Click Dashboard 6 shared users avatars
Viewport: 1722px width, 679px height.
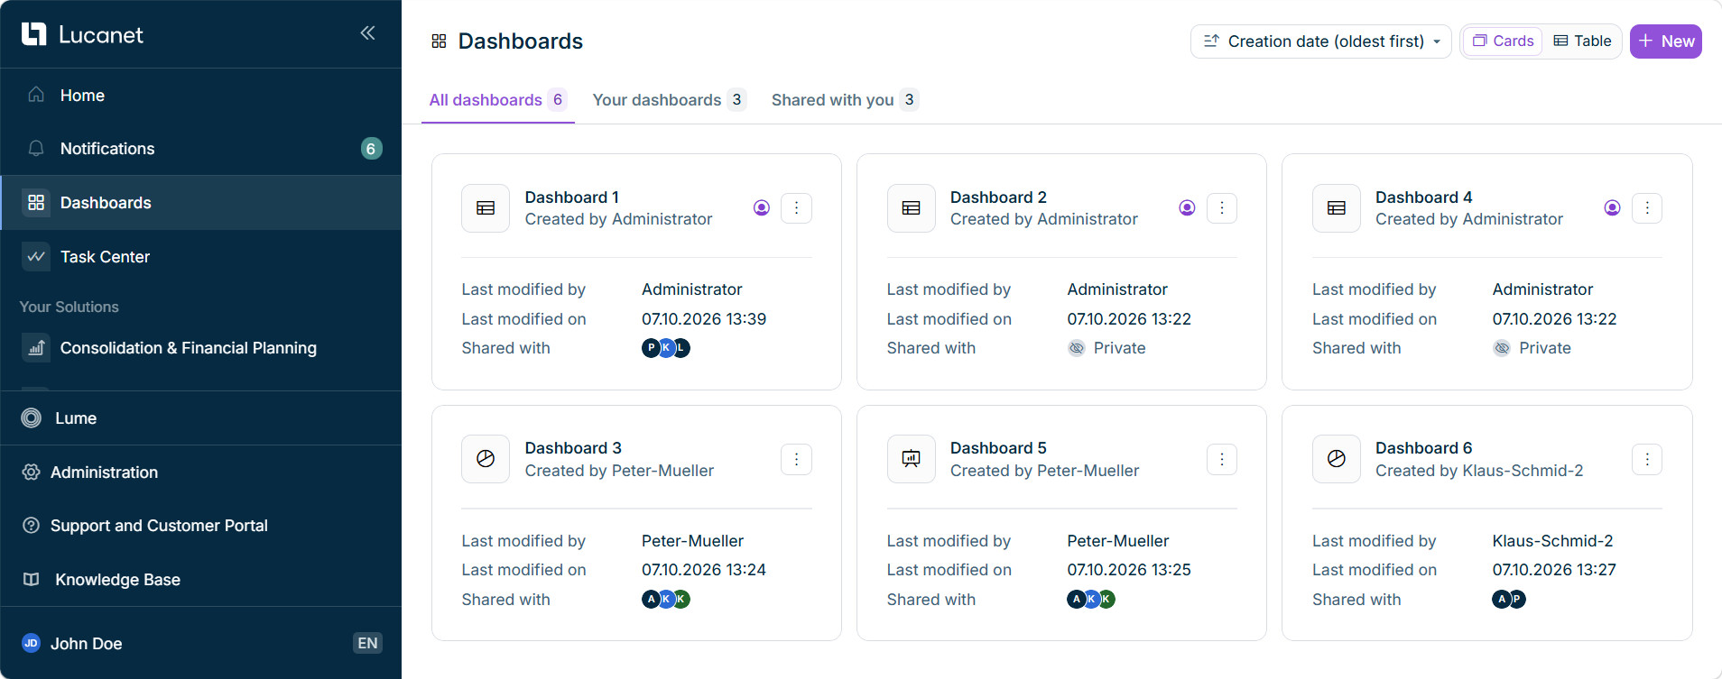(1509, 600)
